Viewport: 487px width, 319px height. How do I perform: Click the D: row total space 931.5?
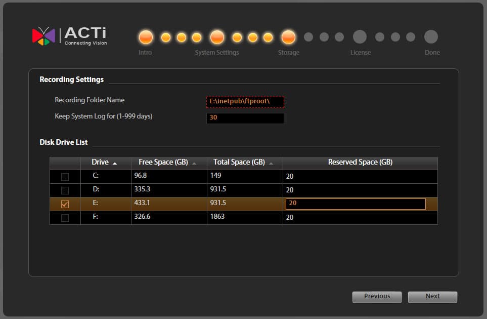(x=218, y=189)
